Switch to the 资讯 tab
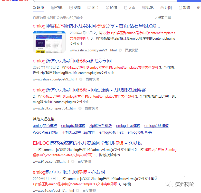The image size is (201, 193). [57, 8]
